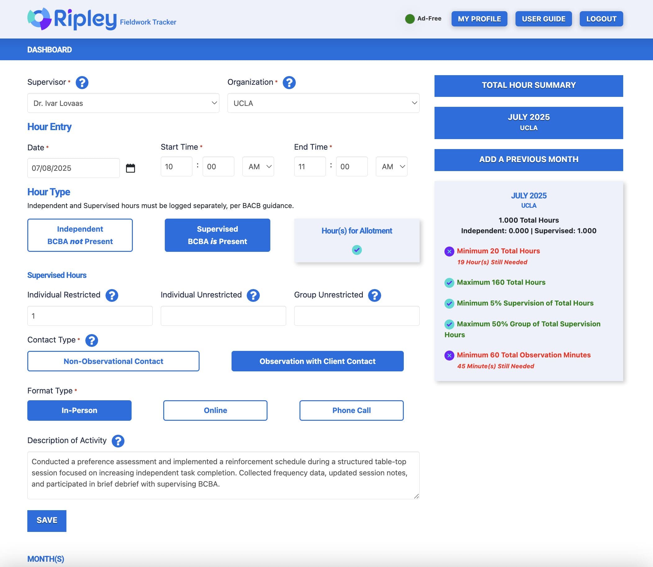Click the JULY 2025 UCLA month button

point(529,123)
